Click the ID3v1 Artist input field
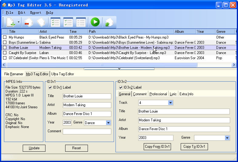 (87, 105)
